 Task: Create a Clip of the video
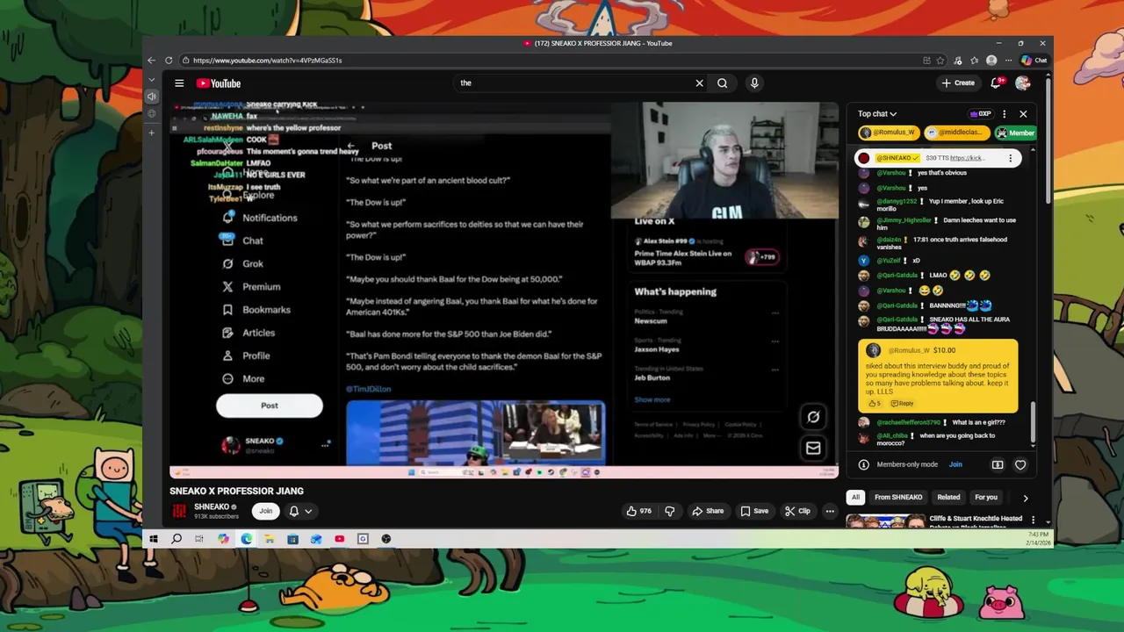(x=797, y=511)
